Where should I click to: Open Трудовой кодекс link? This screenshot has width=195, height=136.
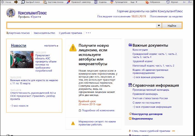143,61
